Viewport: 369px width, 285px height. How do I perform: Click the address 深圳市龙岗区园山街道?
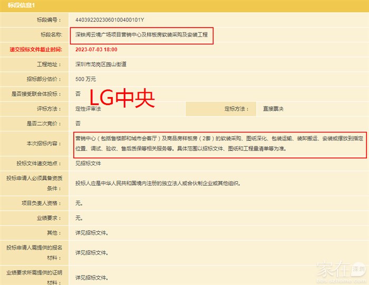(101, 64)
